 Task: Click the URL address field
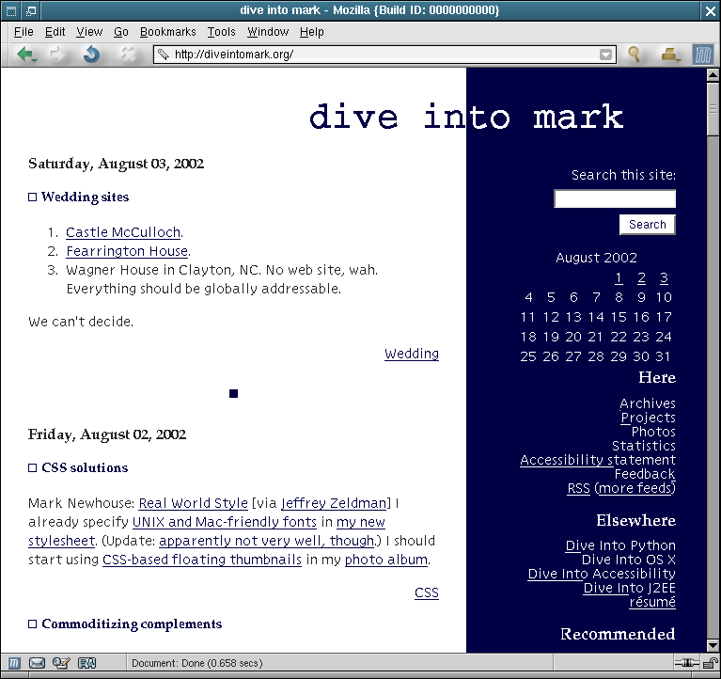click(384, 55)
